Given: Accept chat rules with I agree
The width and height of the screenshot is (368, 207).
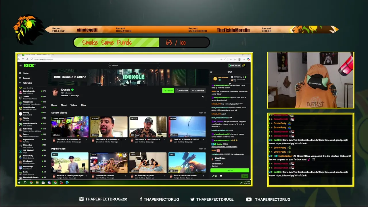Looking at the screenshot, I should click(x=230, y=170).
